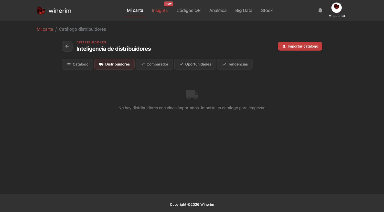Open the Oportunidades tab

point(195,64)
